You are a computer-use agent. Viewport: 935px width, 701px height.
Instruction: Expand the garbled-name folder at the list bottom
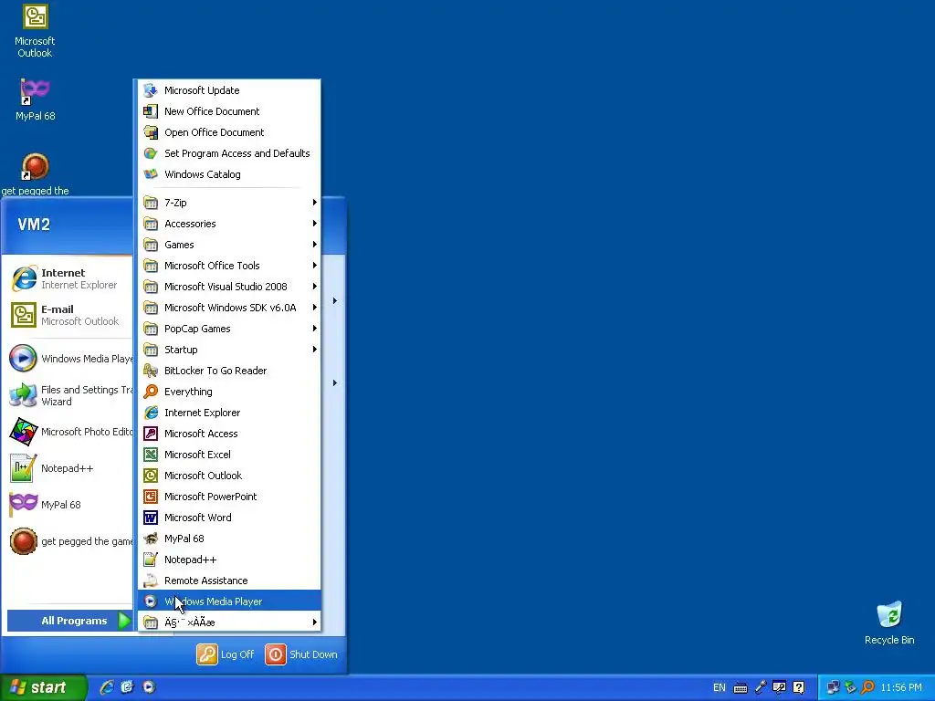point(229,623)
